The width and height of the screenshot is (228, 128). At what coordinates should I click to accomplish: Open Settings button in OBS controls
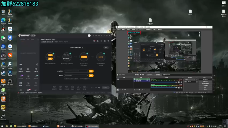coord(205,87)
